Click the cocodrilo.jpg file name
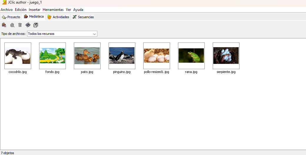 [x=18, y=72]
